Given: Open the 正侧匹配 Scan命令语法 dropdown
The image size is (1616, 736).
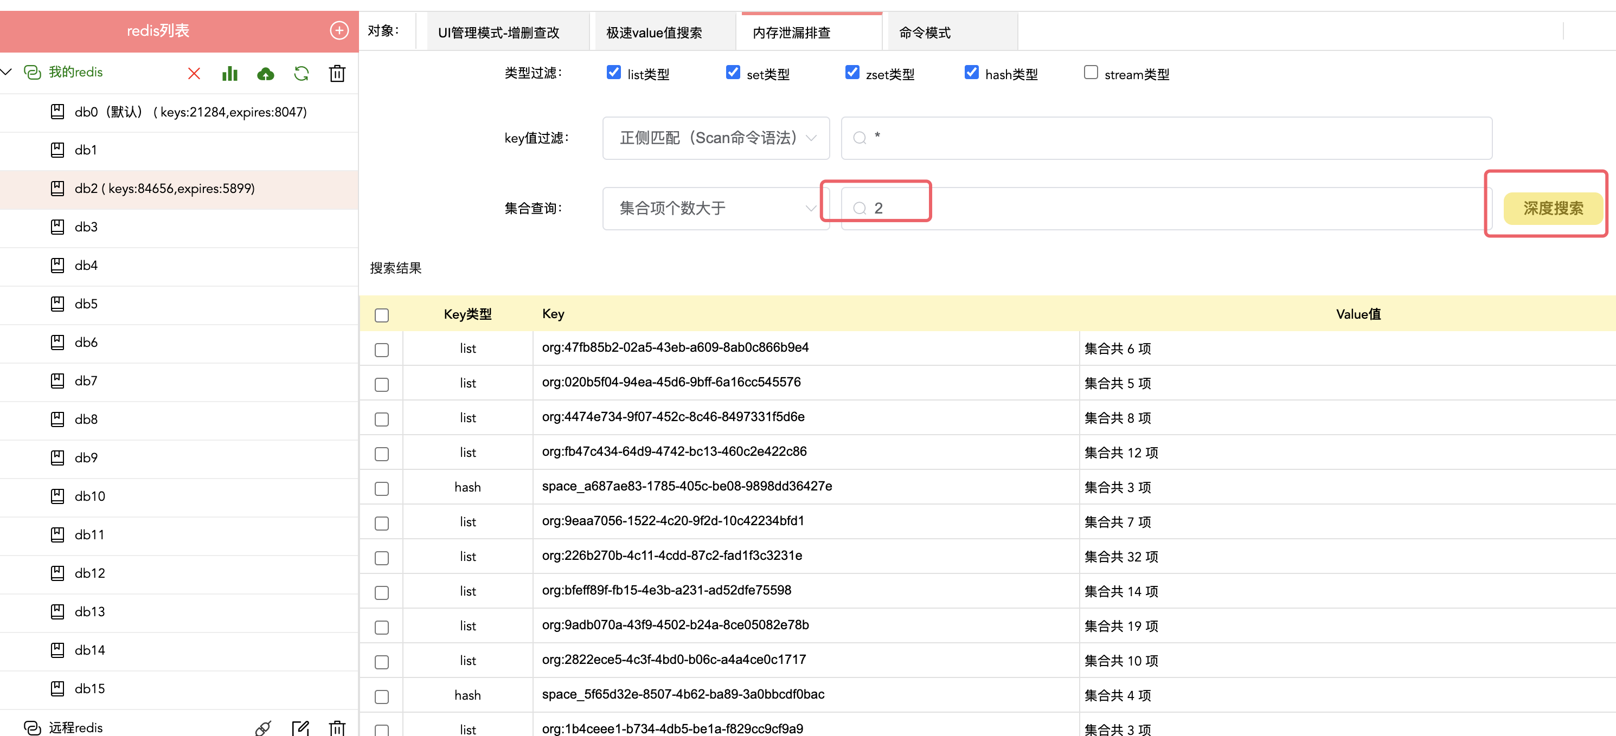Looking at the screenshot, I should pyautogui.click(x=716, y=138).
